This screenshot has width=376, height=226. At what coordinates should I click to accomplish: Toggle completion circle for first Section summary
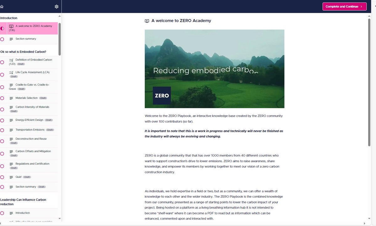pos(2,39)
